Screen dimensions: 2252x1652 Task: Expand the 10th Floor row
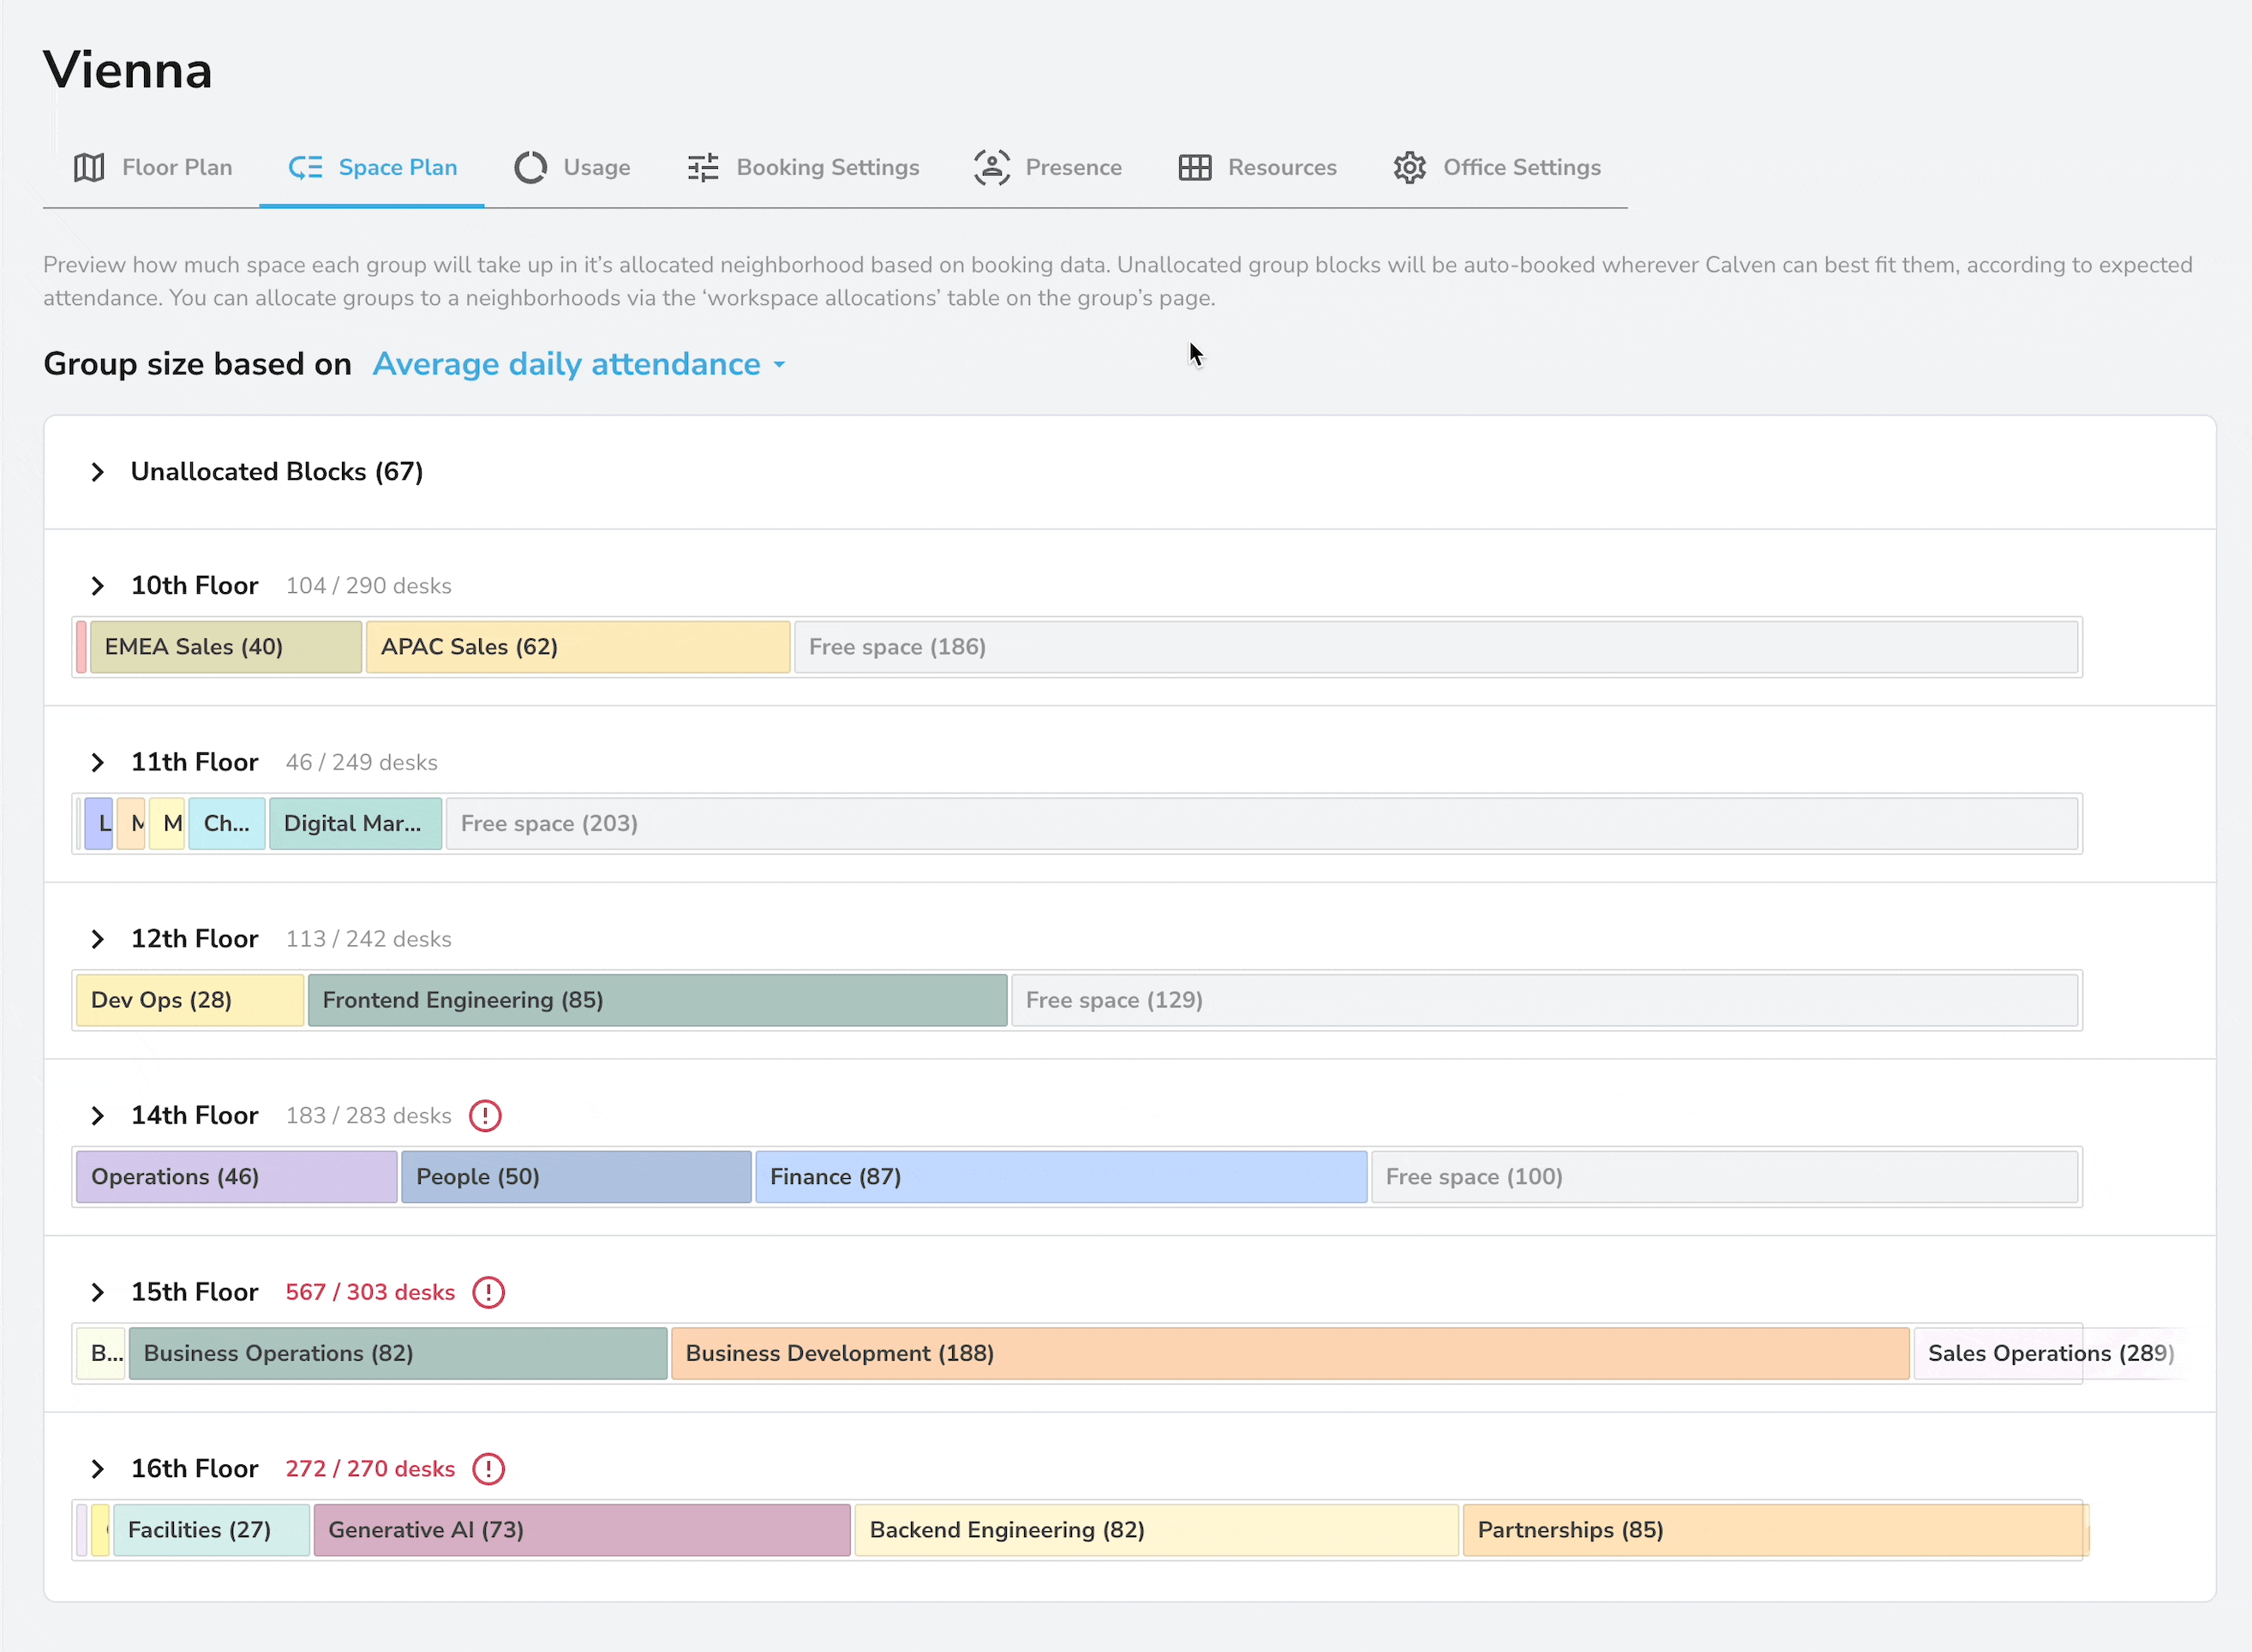click(97, 586)
